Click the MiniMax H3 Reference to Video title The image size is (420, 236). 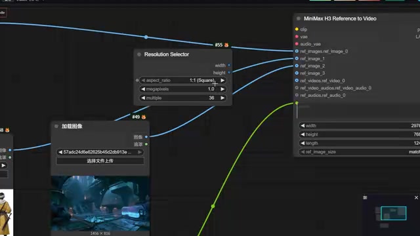tap(340, 18)
